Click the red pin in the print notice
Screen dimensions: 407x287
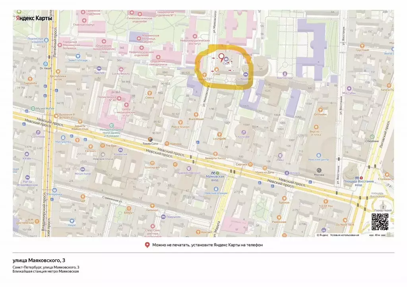147,245
